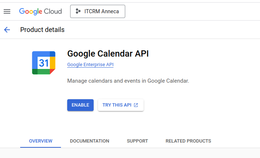Open the Support tab
This screenshot has width=260, height=158.
[137, 141]
